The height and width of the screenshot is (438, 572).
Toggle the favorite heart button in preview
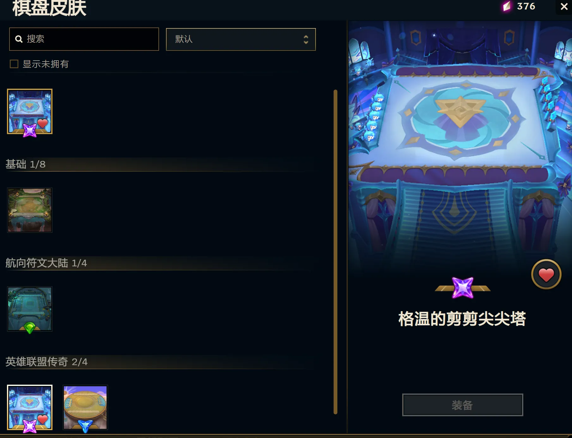[546, 275]
